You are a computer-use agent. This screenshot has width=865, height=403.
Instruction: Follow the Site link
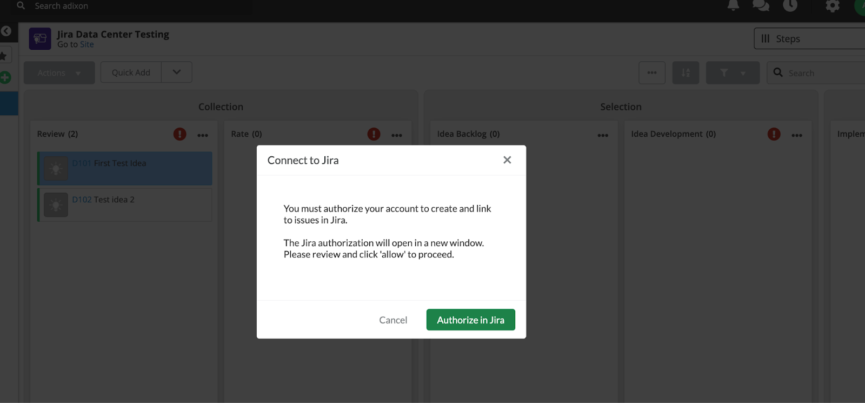pyautogui.click(x=86, y=44)
